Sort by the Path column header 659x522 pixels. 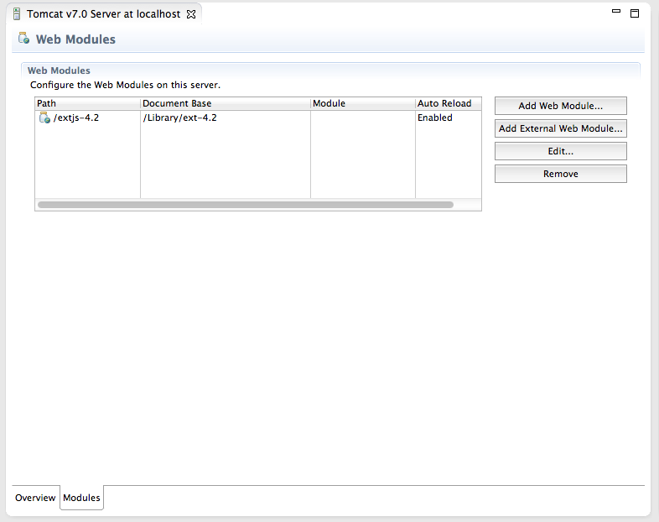point(87,103)
